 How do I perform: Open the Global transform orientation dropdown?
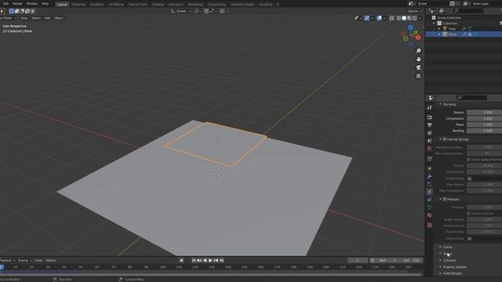[181, 11]
